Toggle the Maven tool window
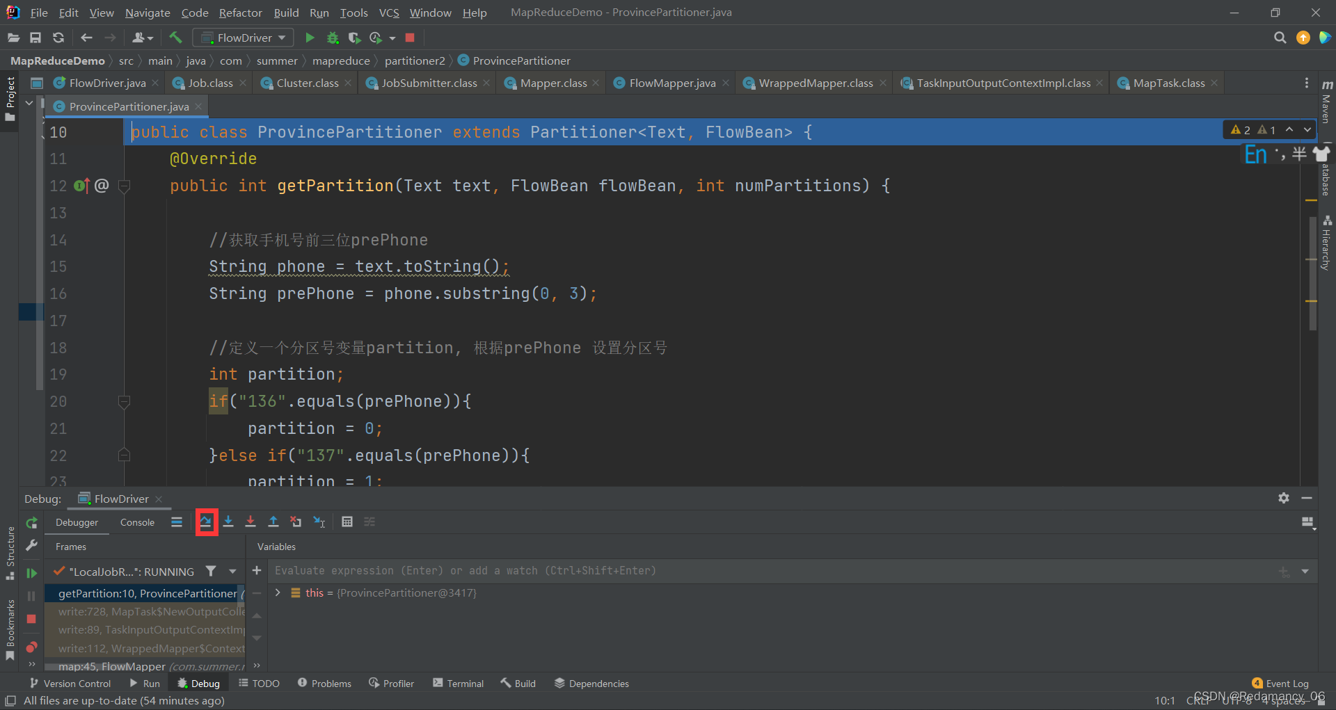This screenshot has width=1336, height=710. pos(1327,102)
